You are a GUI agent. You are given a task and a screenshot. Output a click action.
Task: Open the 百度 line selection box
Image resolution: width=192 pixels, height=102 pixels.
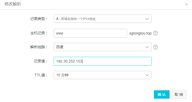(103, 47)
